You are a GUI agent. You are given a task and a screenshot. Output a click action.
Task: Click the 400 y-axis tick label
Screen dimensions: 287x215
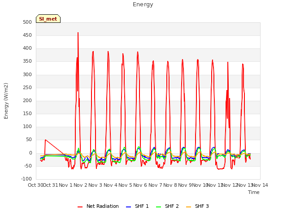tap(27, 48)
